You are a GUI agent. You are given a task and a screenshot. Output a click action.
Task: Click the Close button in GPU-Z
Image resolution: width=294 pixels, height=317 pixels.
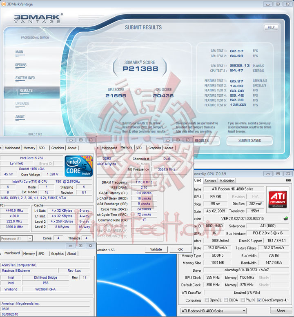point(281,310)
